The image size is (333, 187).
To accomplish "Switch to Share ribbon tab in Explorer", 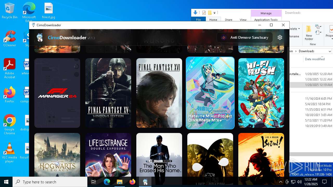I will coord(228,20).
